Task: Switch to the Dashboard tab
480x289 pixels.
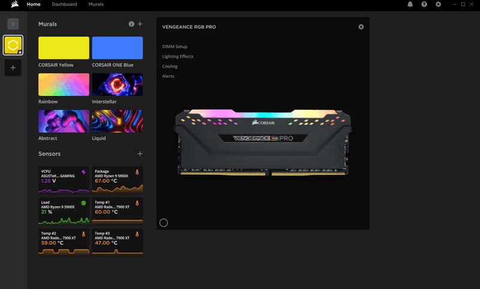Action: (x=65, y=4)
